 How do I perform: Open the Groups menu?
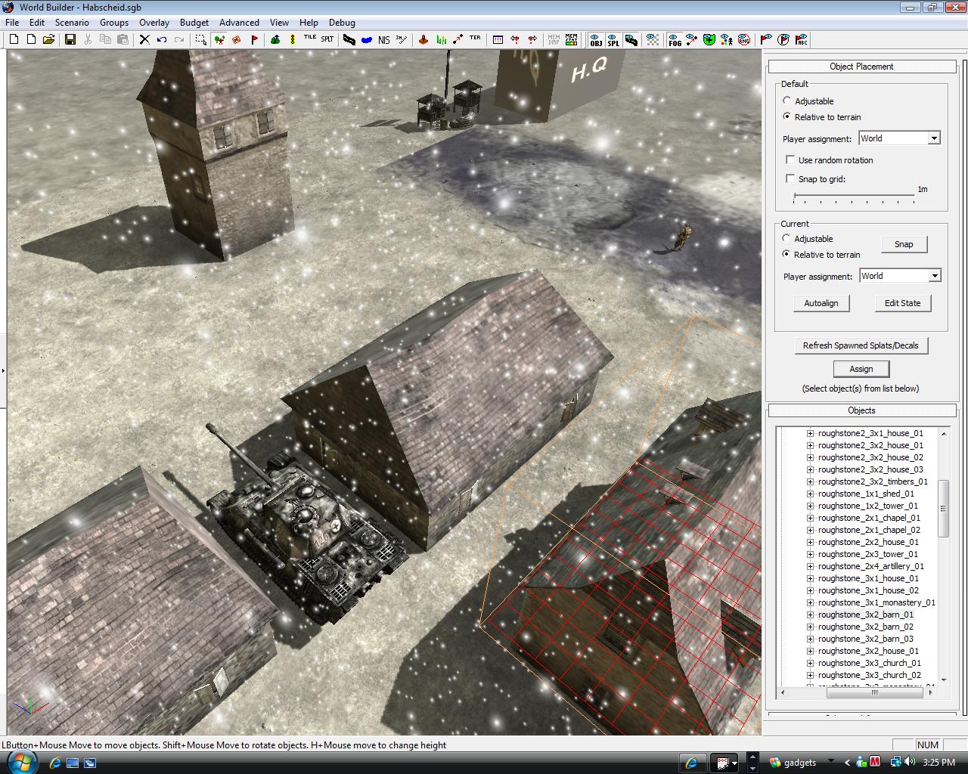pos(114,23)
